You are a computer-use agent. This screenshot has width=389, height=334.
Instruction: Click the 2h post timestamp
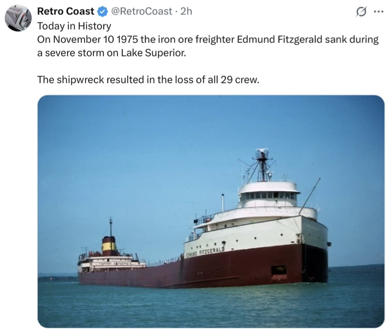pyautogui.click(x=186, y=11)
